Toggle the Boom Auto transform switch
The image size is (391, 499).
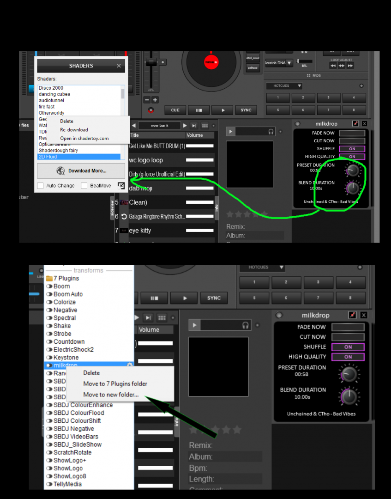(x=49, y=294)
